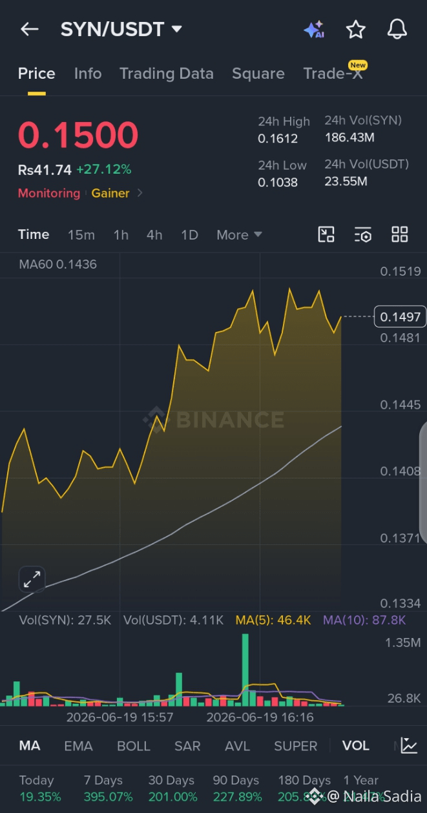Open the indicator chart settings icon beside VOL
The image size is (427, 813).
coord(409,746)
